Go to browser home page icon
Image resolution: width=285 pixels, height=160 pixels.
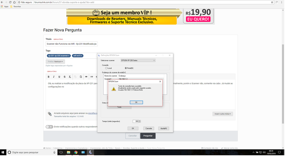tap(14, 2)
